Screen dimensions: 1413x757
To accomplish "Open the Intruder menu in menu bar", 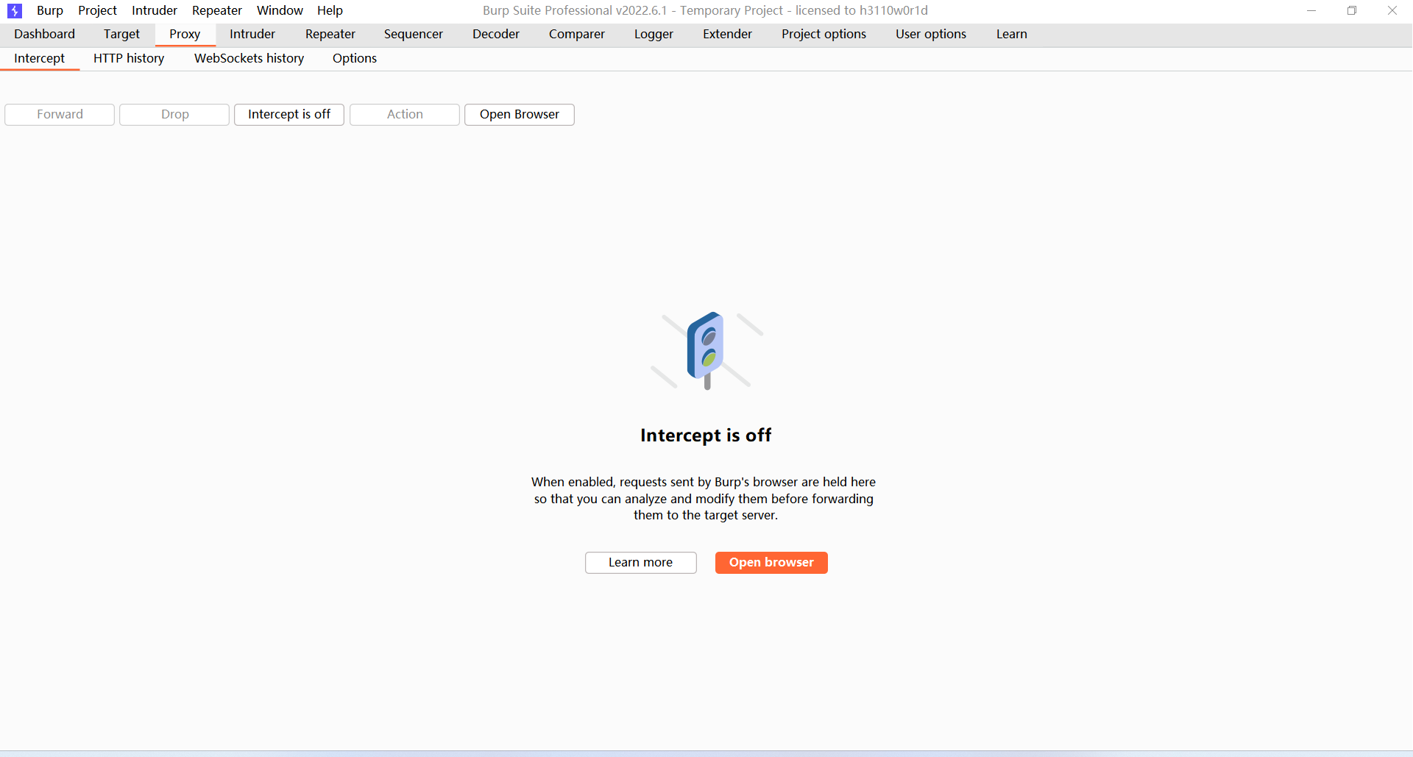I will click(155, 10).
